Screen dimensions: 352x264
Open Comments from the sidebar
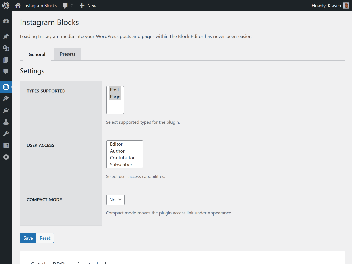[6, 71]
